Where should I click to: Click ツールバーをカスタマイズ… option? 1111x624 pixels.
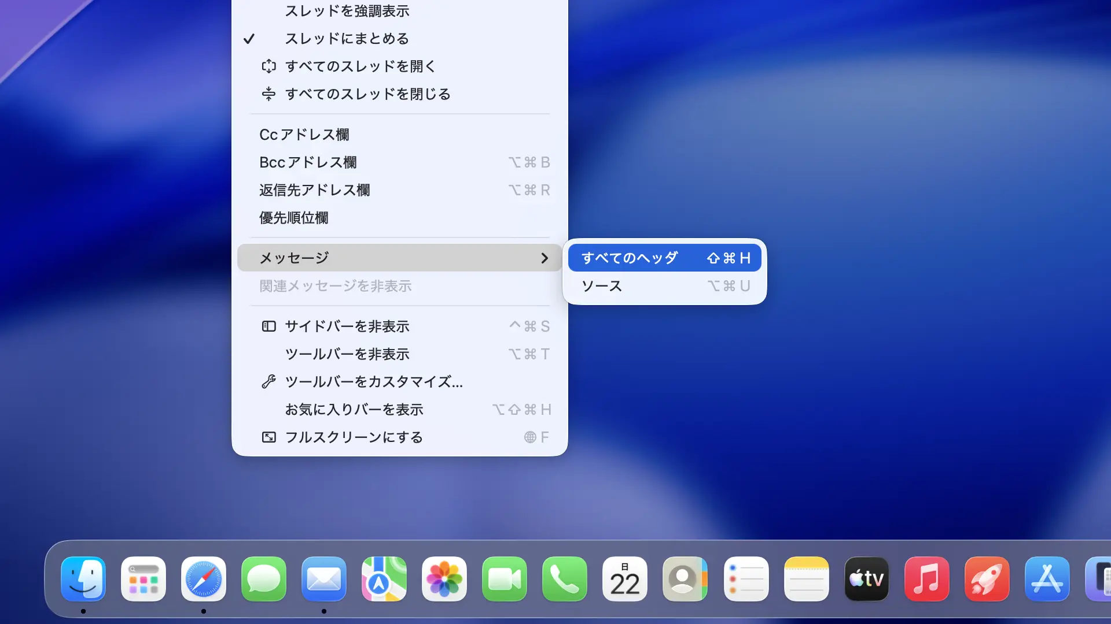pos(373,382)
